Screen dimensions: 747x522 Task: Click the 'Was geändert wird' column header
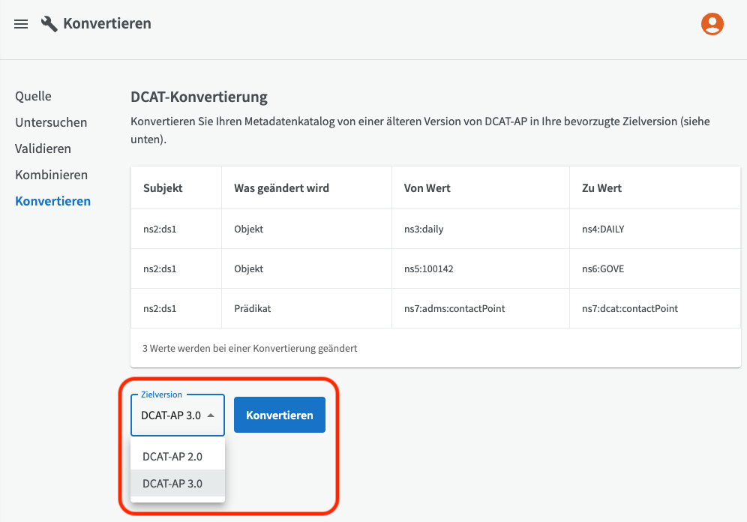[281, 188]
